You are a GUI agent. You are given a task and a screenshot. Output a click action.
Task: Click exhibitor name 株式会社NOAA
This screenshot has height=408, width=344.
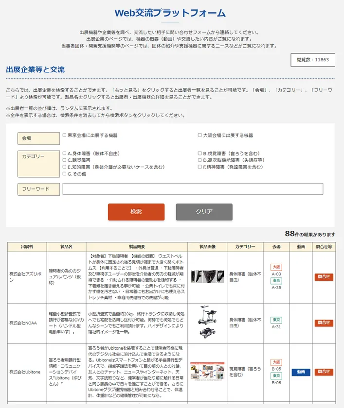[23, 323]
